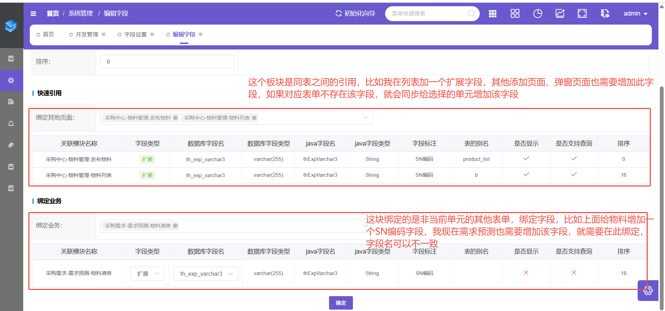665x311 pixels.
Task: Open the line chart report icon
Action: pyautogui.click(x=560, y=13)
